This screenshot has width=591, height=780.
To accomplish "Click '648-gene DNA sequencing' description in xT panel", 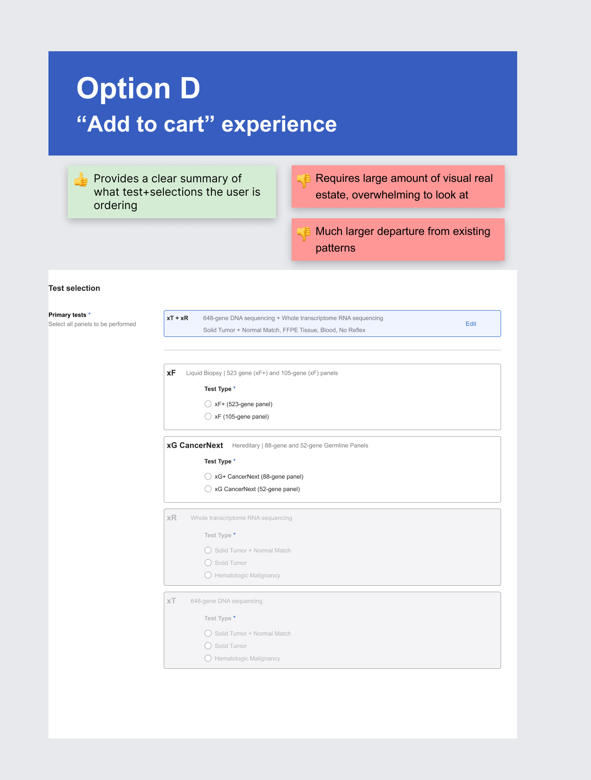I will (x=227, y=601).
